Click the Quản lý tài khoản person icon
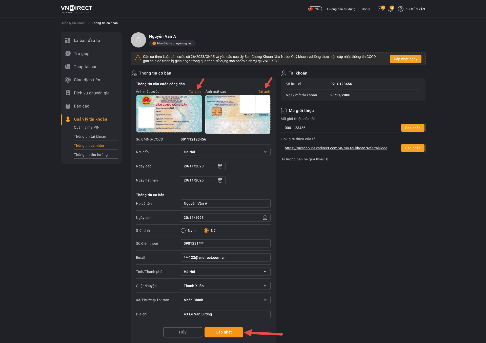Image resolution: width=486 pixels, height=343 pixels. 68,119
